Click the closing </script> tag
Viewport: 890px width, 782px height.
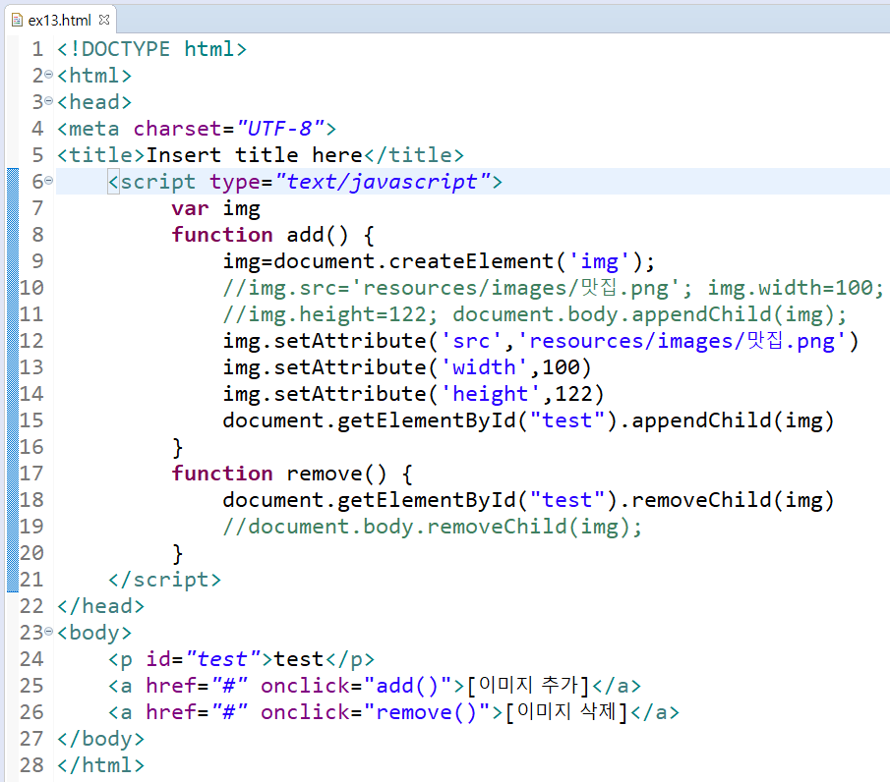click(164, 580)
